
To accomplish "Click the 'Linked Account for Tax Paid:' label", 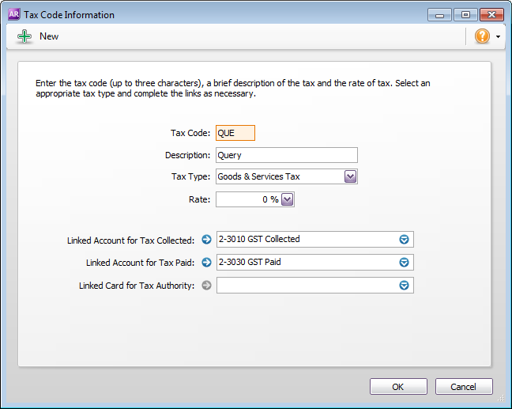I will point(140,263).
